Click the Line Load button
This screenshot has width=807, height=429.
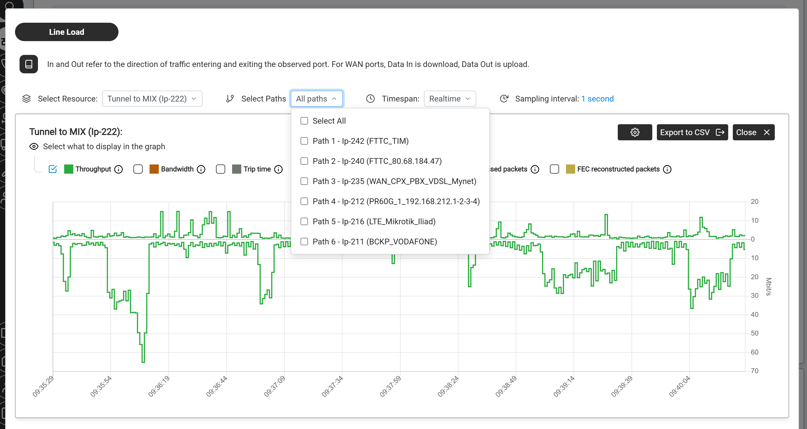[67, 32]
